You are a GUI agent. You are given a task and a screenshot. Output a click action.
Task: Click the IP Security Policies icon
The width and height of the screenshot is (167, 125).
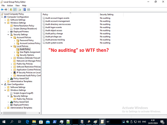[15, 73]
